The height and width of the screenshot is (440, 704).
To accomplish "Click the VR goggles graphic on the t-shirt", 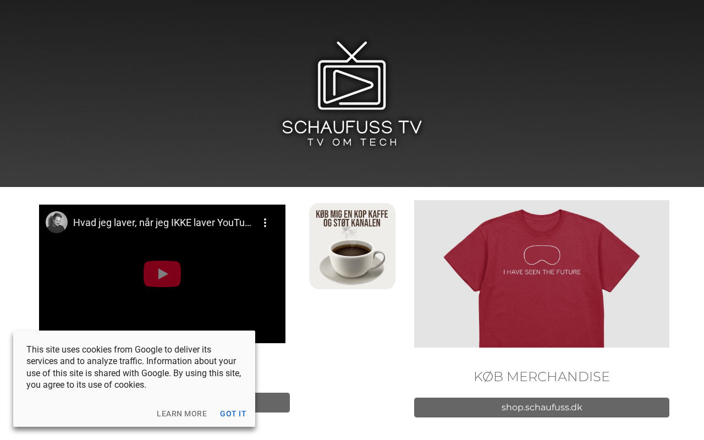I will point(542,255).
